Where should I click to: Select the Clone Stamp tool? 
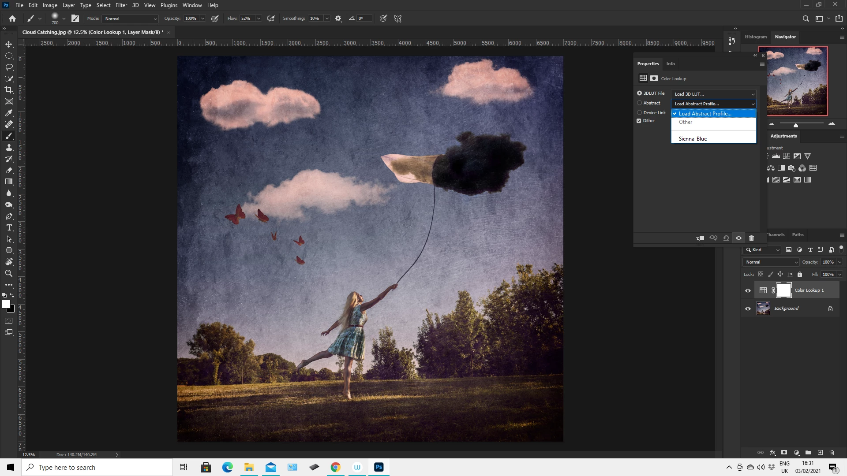(9, 147)
